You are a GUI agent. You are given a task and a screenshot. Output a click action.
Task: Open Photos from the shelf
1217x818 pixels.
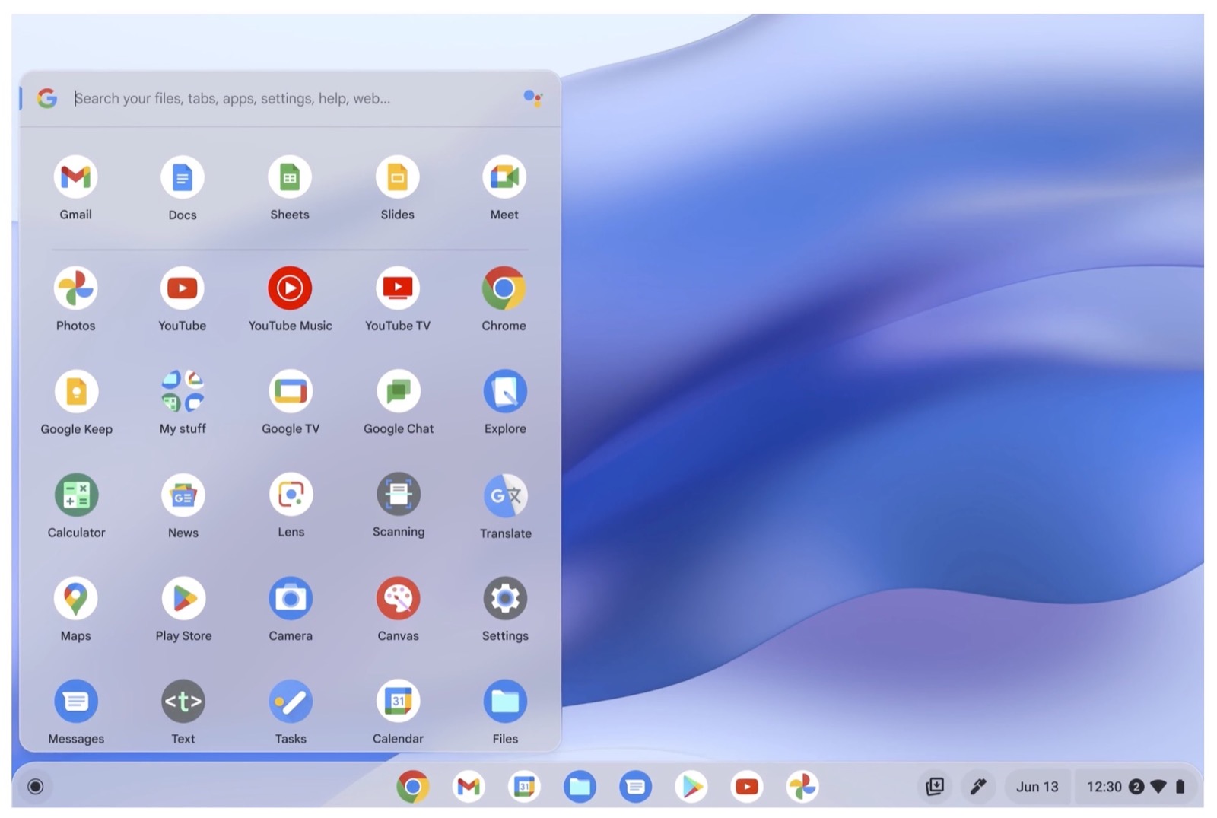[802, 786]
